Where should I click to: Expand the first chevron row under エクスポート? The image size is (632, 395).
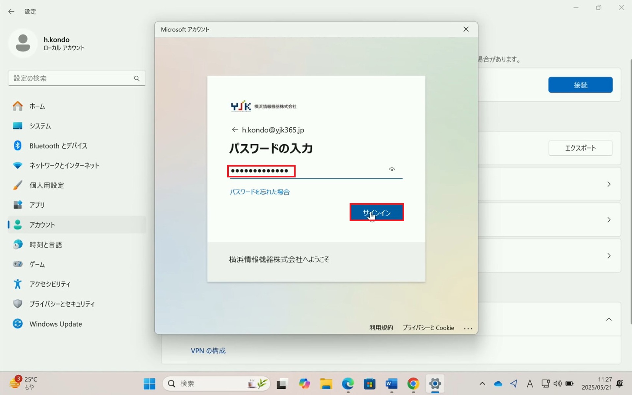(x=609, y=184)
